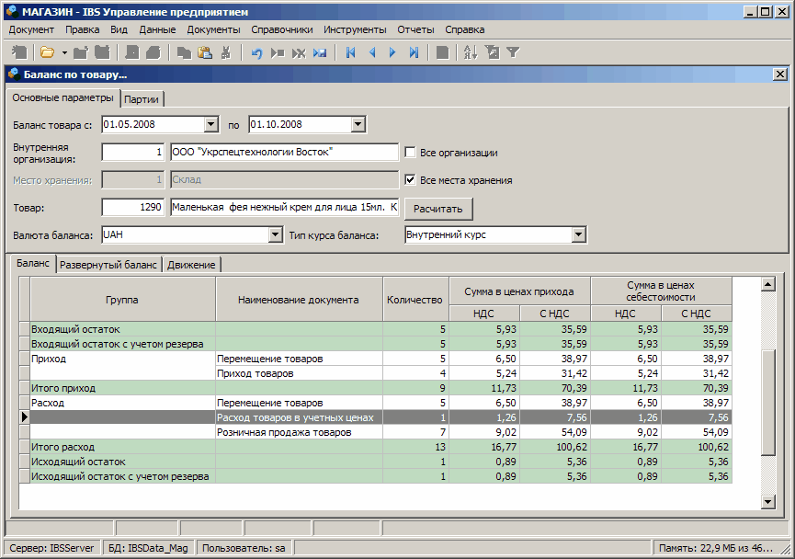795x559 pixels.
Task: Switch to the 'Партии' tab
Action: click(142, 99)
